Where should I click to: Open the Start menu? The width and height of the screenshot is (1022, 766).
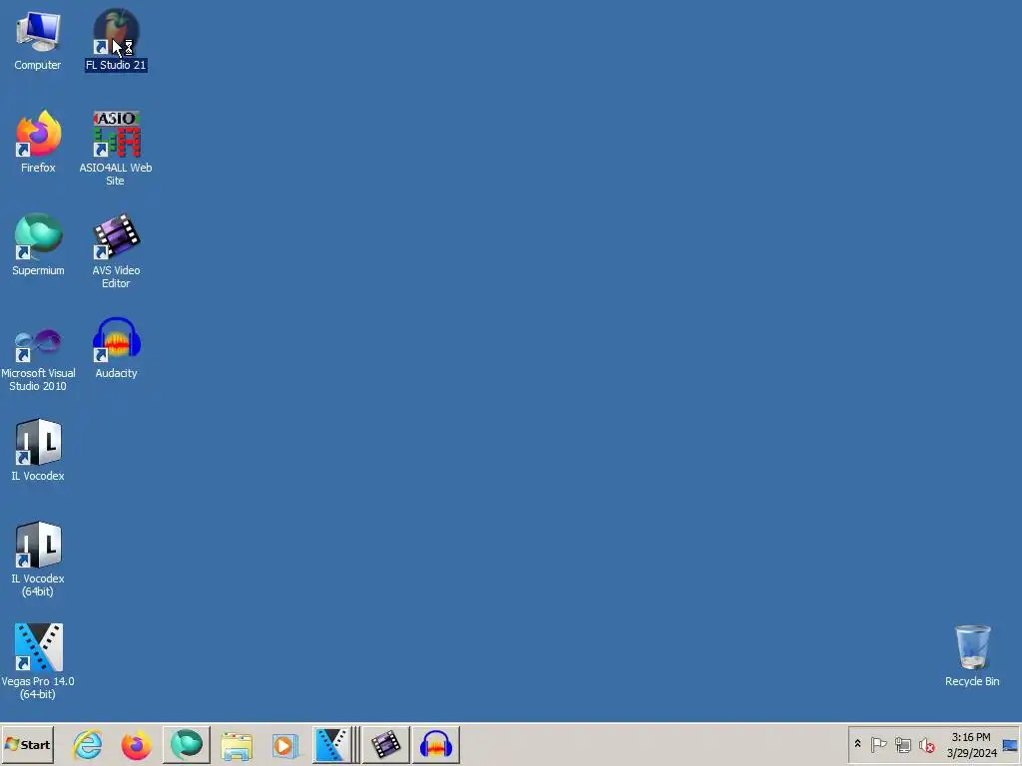click(27, 745)
